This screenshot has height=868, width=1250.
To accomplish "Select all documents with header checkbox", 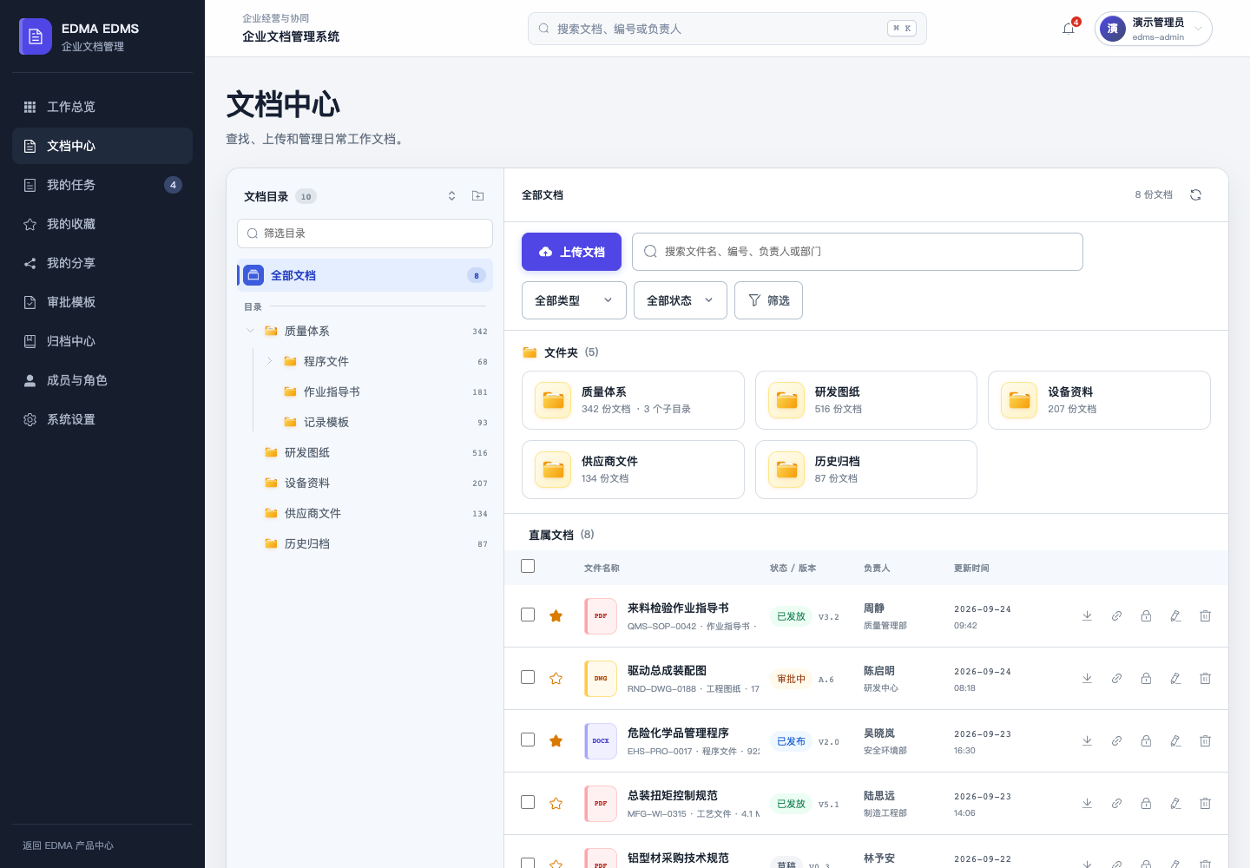I will pyautogui.click(x=528, y=566).
